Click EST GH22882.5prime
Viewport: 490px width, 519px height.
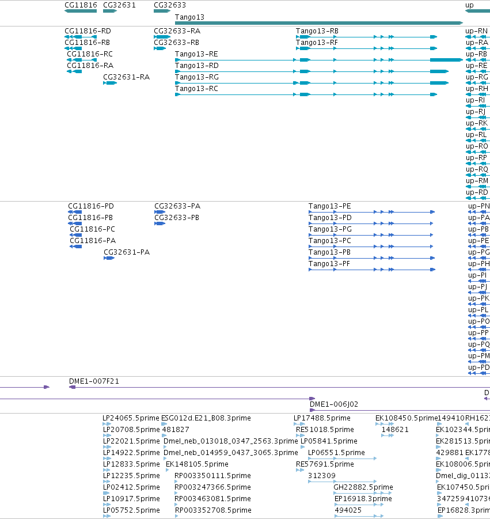point(363,487)
